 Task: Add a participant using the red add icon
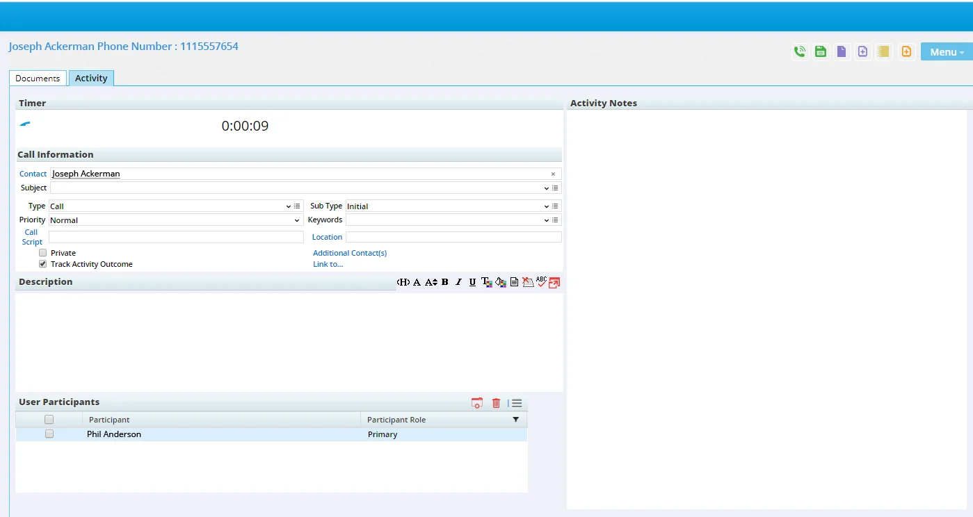pos(477,403)
